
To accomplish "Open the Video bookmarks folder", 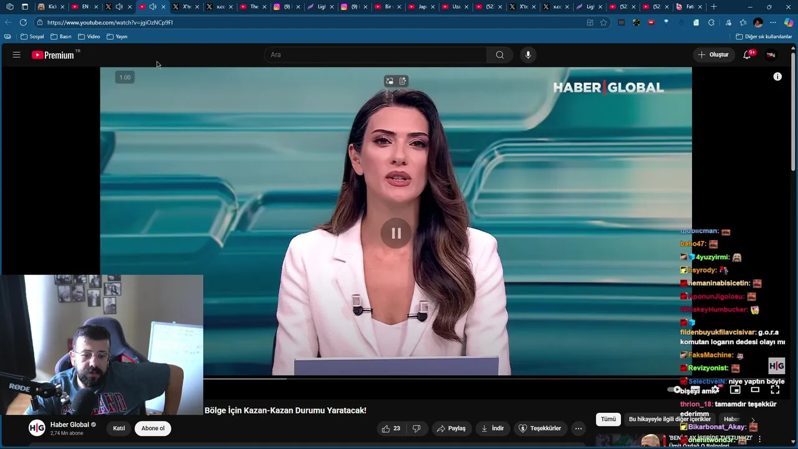I will pyautogui.click(x=89, y=37).
